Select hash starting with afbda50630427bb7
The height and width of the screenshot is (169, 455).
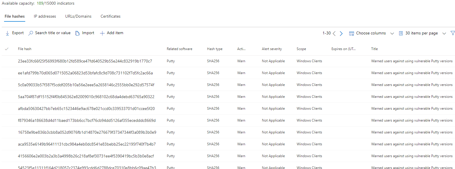[x=86, y=109]
